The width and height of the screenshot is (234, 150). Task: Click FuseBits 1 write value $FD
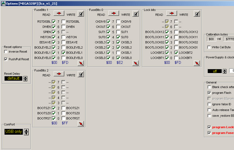pos(65,63)
